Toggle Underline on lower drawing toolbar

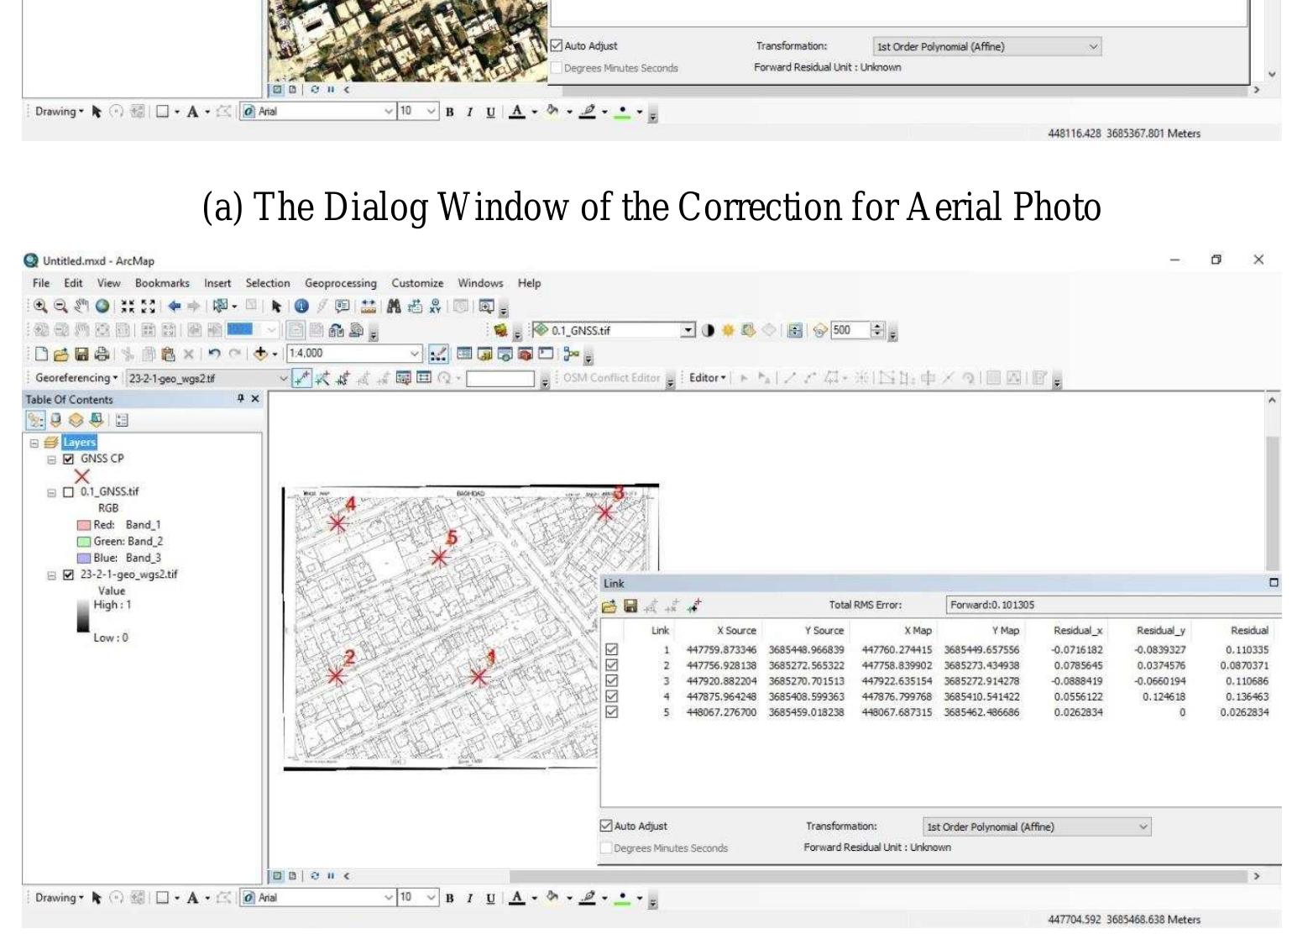pos(490,898)
